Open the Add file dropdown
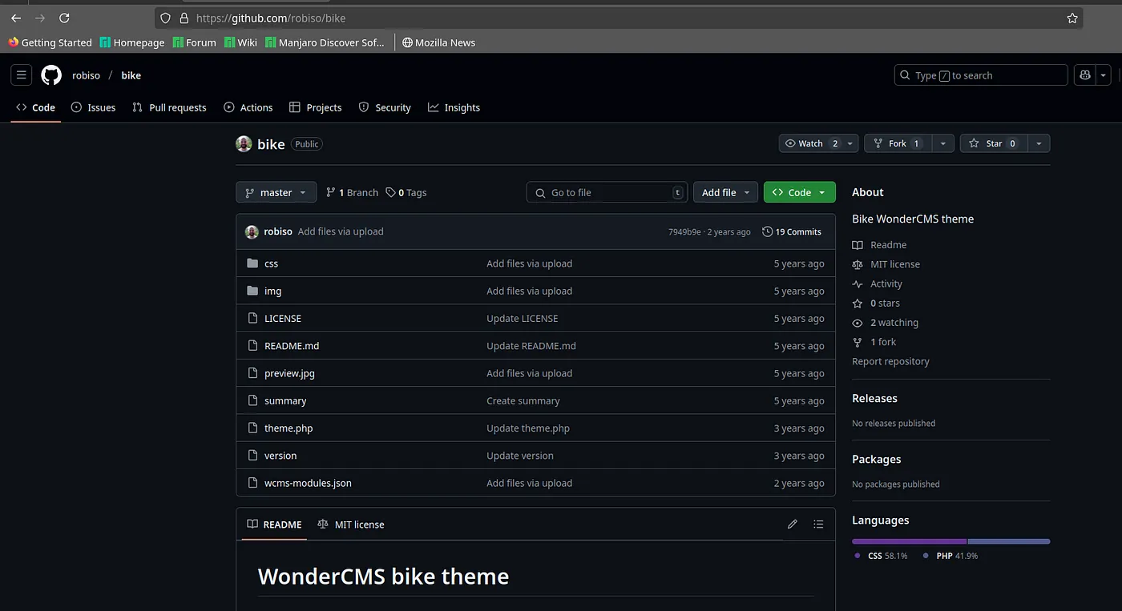 725,192
